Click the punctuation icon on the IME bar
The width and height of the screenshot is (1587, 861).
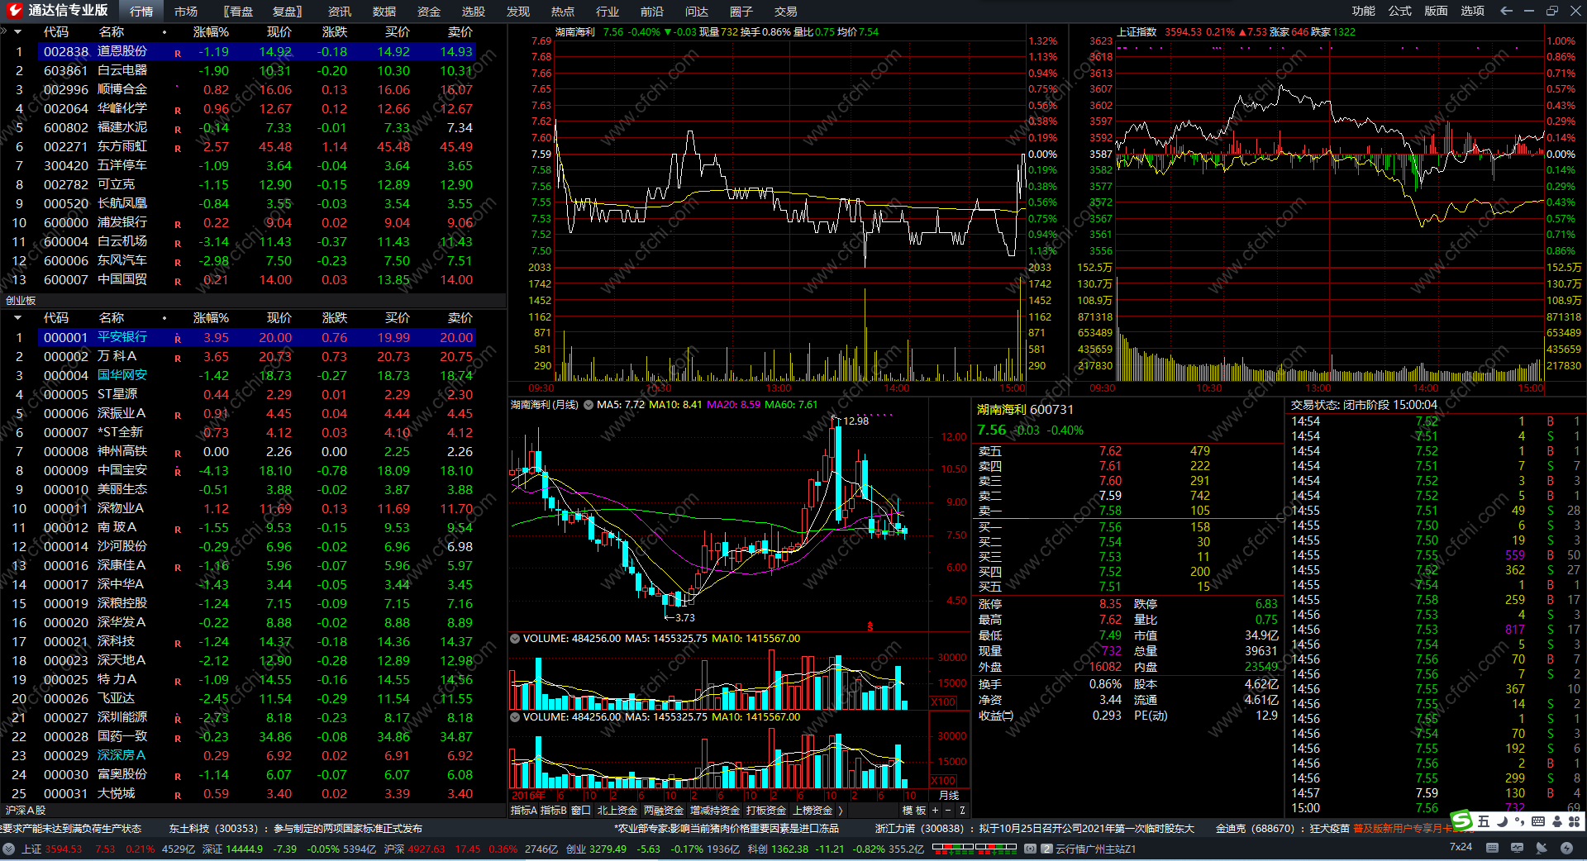[1519, 821]
